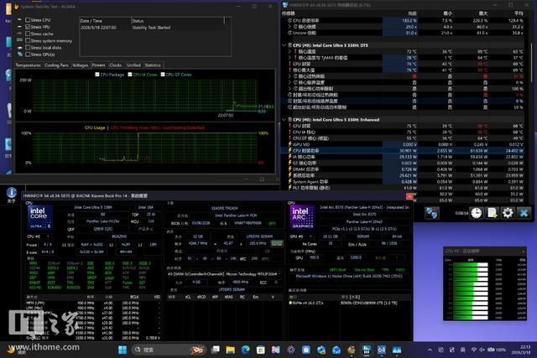Collapse the CPU [#0] Enhanced sensor group

(x=284, y=120)
